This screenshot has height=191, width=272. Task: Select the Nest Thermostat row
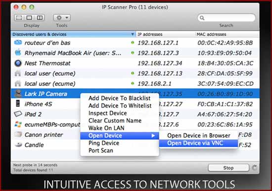pyautogui.click(x=135, y=63)
